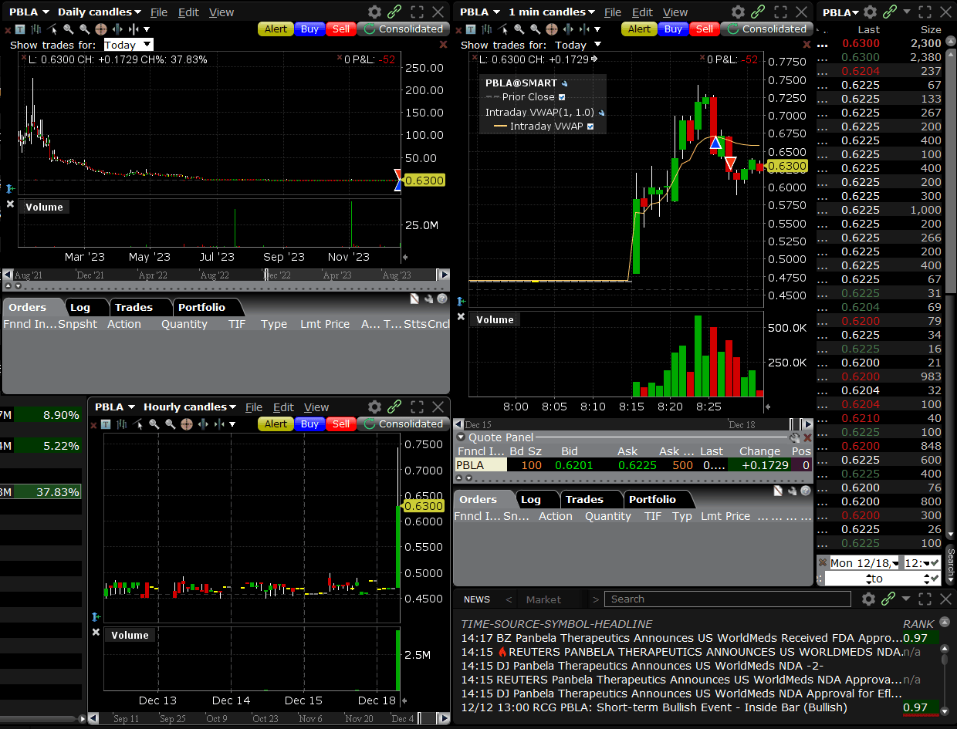Click configure icon on Quote Panel header

tap(795, 437)
